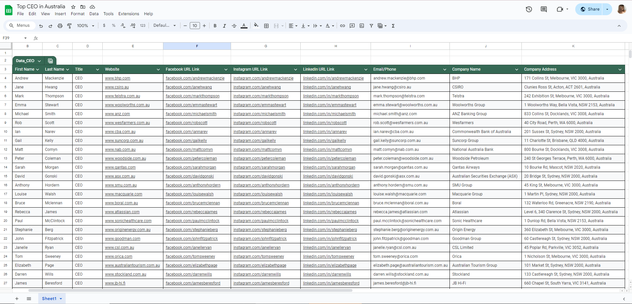
Task: Star the Top CEO in Australia document
Action: coord(73,7)
